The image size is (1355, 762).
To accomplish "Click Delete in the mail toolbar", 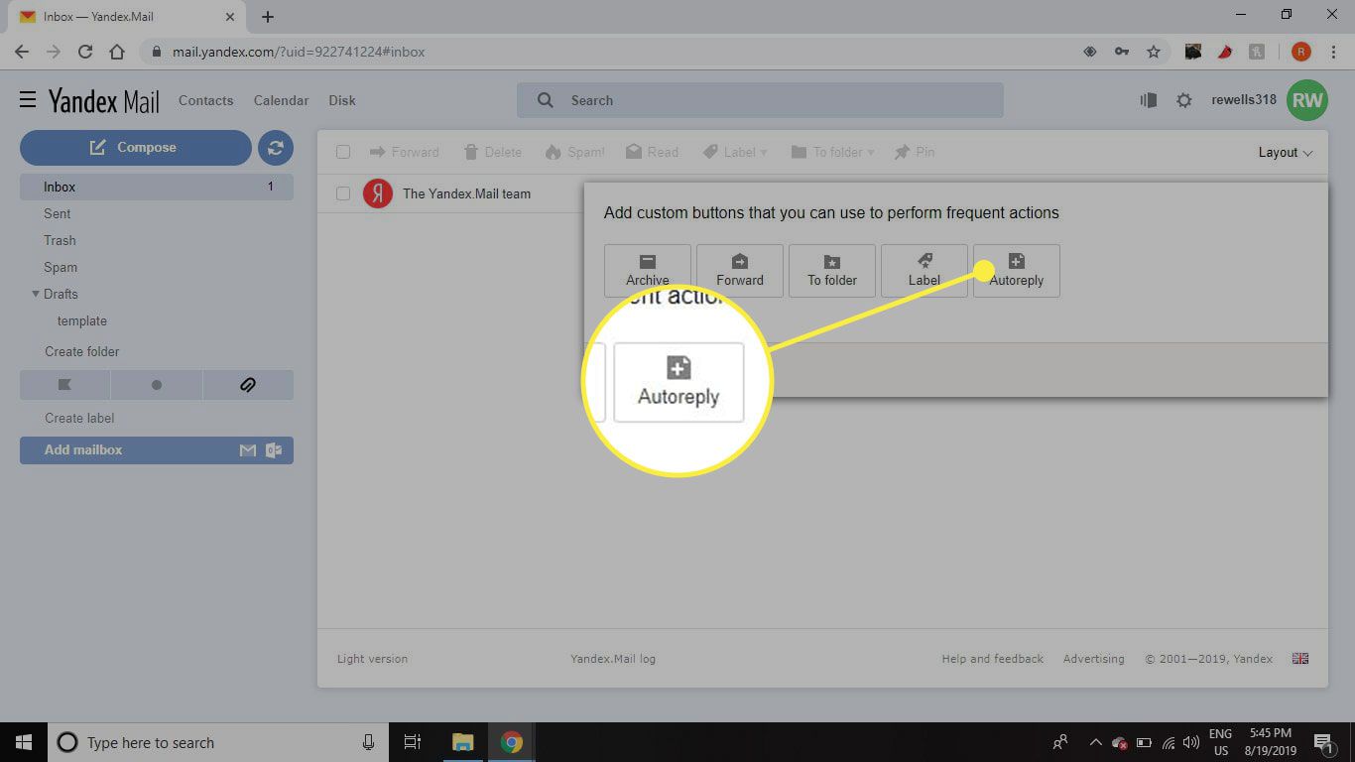I will point(492,152).
